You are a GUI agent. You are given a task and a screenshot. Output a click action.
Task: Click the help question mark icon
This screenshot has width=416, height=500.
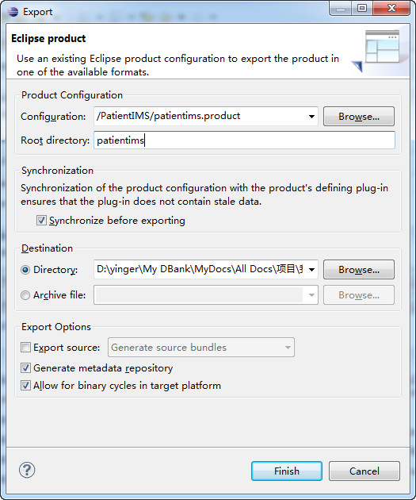27,470
